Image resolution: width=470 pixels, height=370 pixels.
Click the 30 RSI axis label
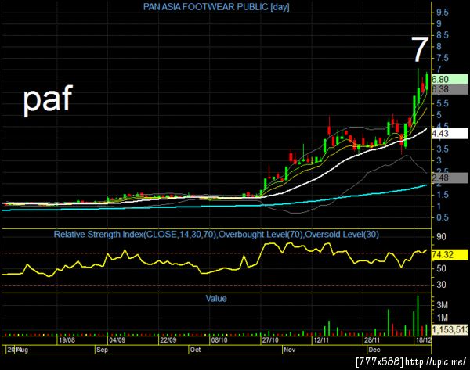[x=441, y=285]
